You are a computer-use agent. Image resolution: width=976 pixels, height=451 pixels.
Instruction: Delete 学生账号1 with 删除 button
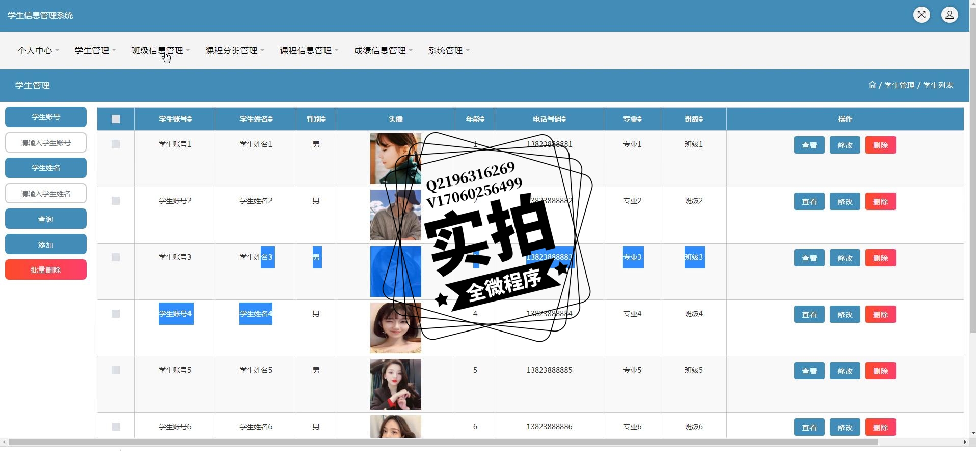coord(881,145)
